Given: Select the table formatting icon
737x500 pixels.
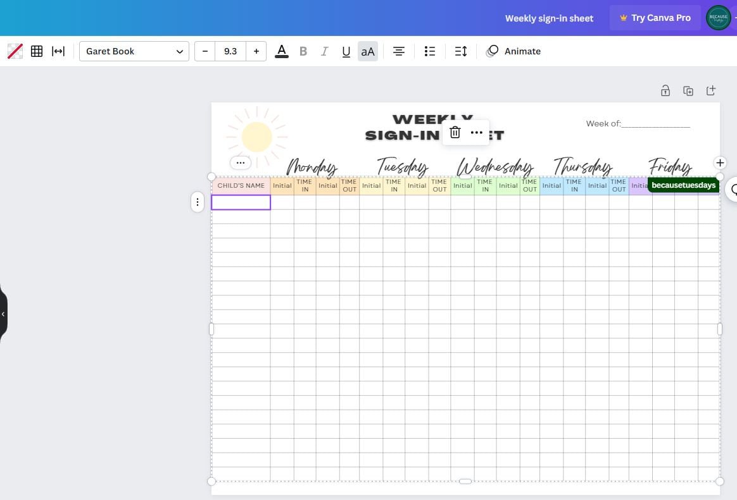Looking at the screenshot, I should click(x=37, y=51).
